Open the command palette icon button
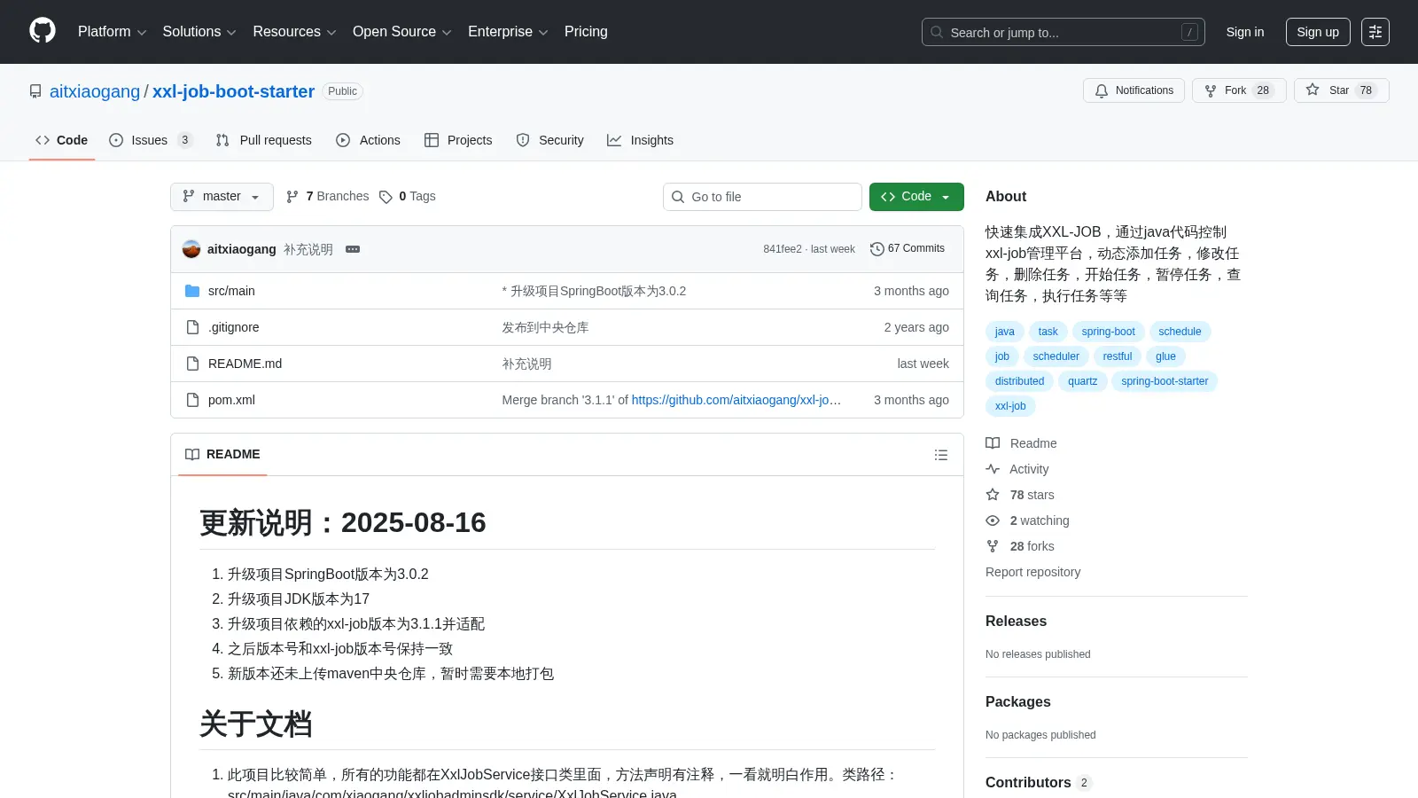 (x=1375, y=32)
